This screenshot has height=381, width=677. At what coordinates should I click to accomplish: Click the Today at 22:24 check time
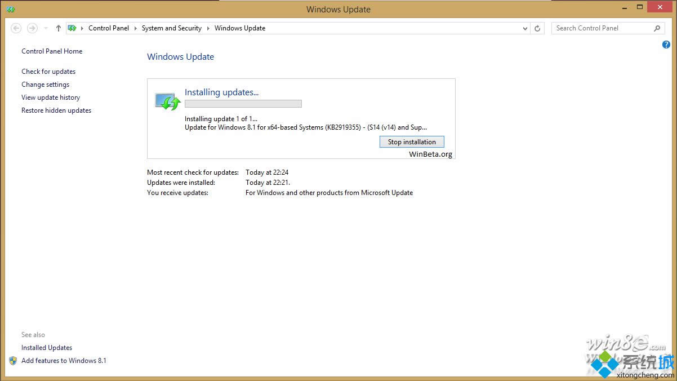pyautogui.click(x=267, y=172)
